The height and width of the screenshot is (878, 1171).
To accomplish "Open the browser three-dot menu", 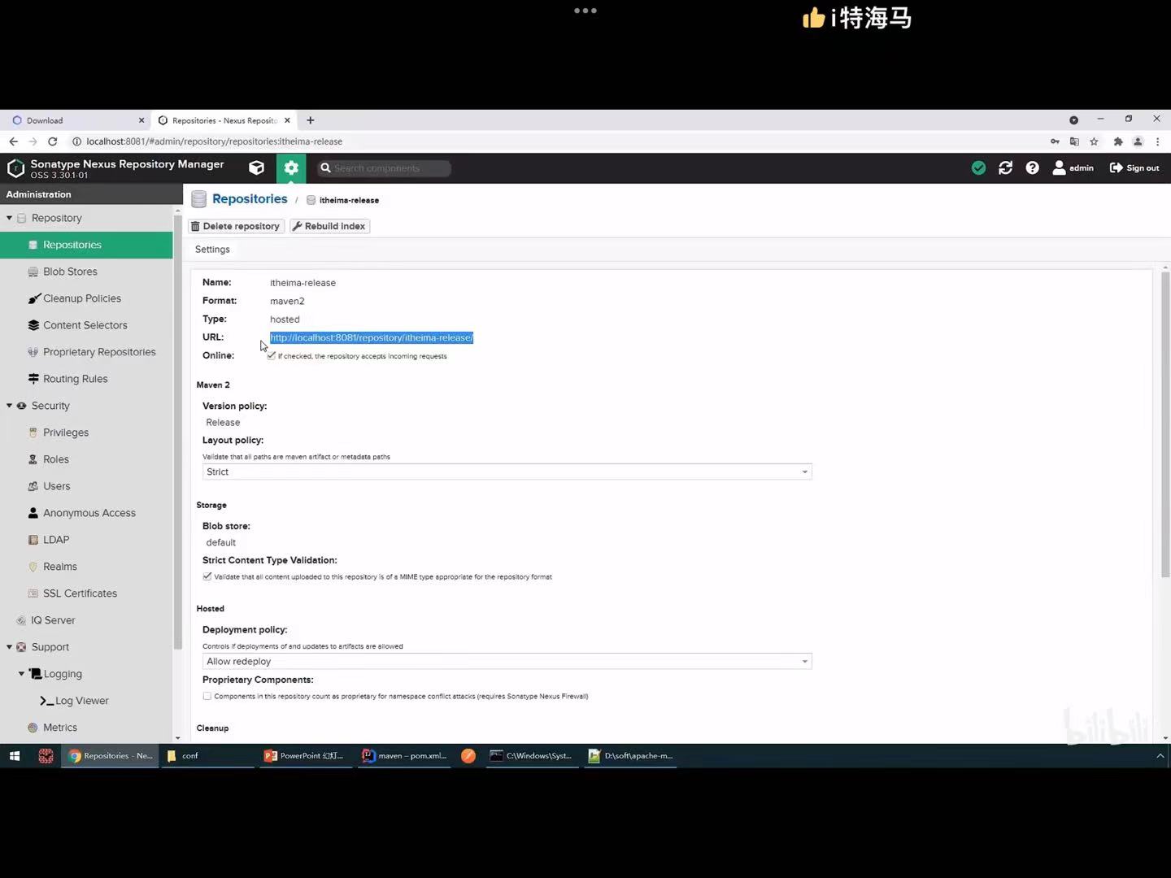I will [x=1157, y=141].
